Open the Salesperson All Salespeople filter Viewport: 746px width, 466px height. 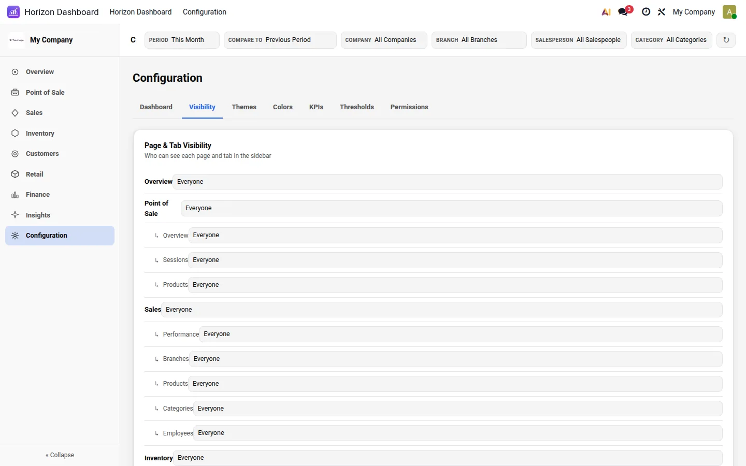(x=579, y=40)
